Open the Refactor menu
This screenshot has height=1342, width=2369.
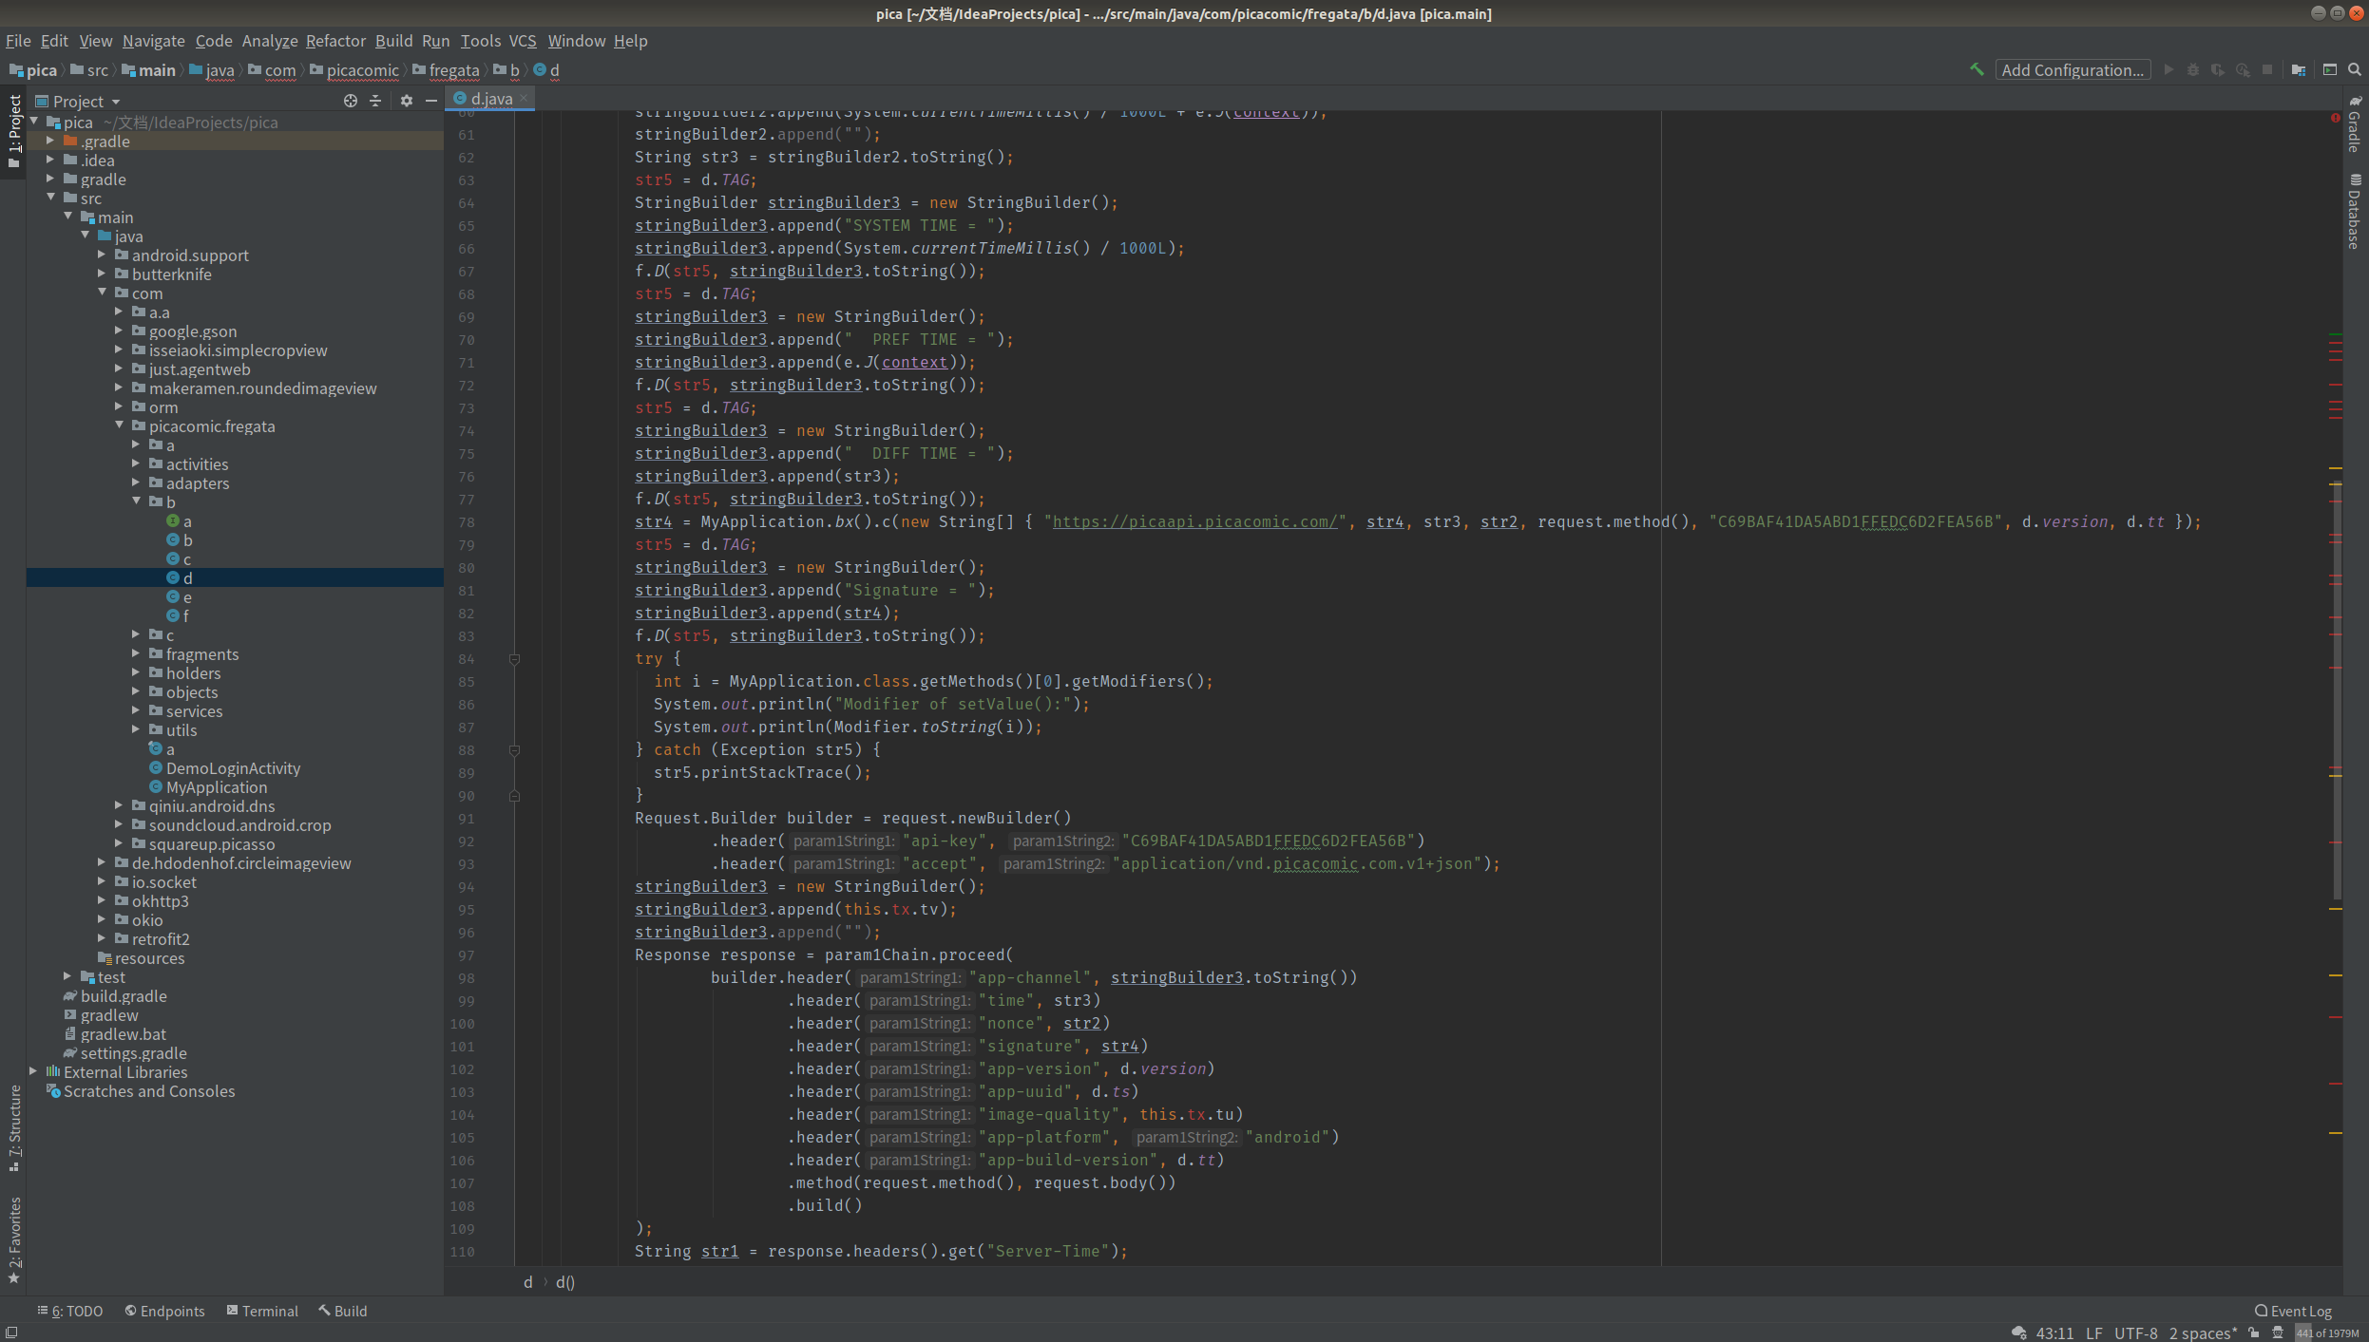334,41
